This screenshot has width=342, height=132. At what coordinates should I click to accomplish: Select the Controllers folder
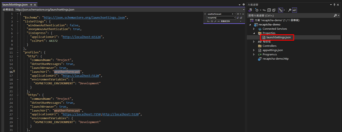pyautogui.click(x=270, y=46)
